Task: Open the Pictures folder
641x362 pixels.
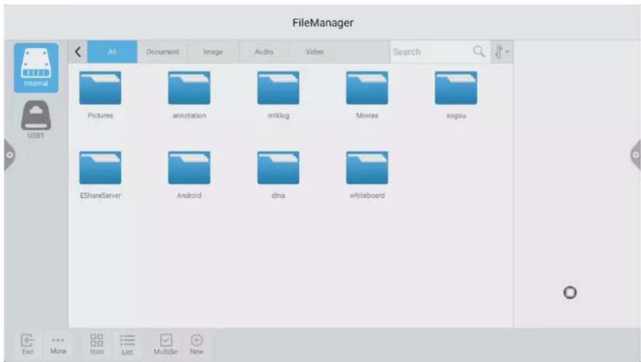Action: click(x=100, y=88)
